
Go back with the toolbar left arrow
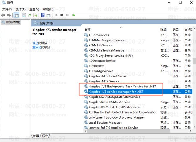pyautogui.click(x=3, y=15)
